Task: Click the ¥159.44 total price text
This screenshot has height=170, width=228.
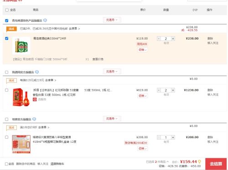Action: click(x=188, y=162)
